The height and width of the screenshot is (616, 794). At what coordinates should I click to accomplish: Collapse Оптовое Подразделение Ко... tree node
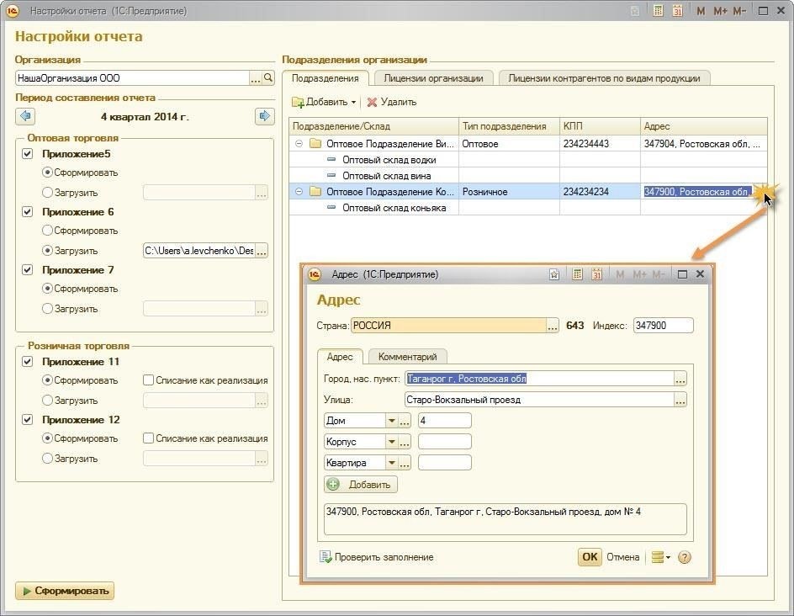[299, 192]
